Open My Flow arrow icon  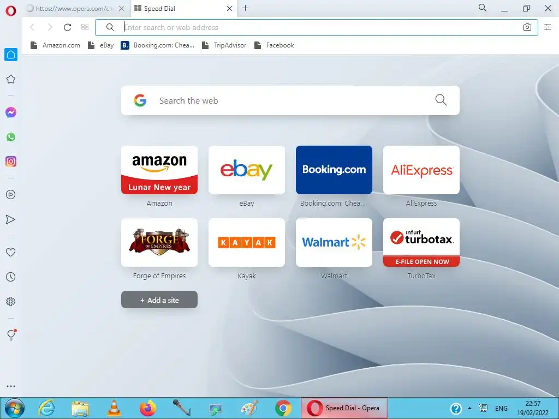(x=11, y=219)
